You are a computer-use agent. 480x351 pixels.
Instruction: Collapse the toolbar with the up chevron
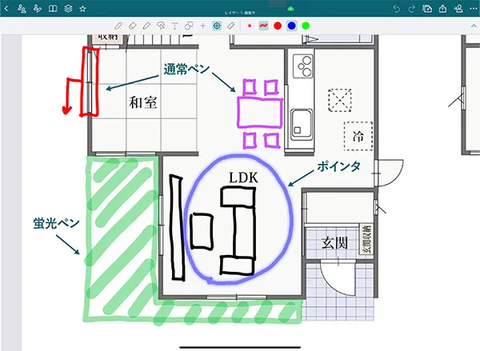[x=474, y=26]
